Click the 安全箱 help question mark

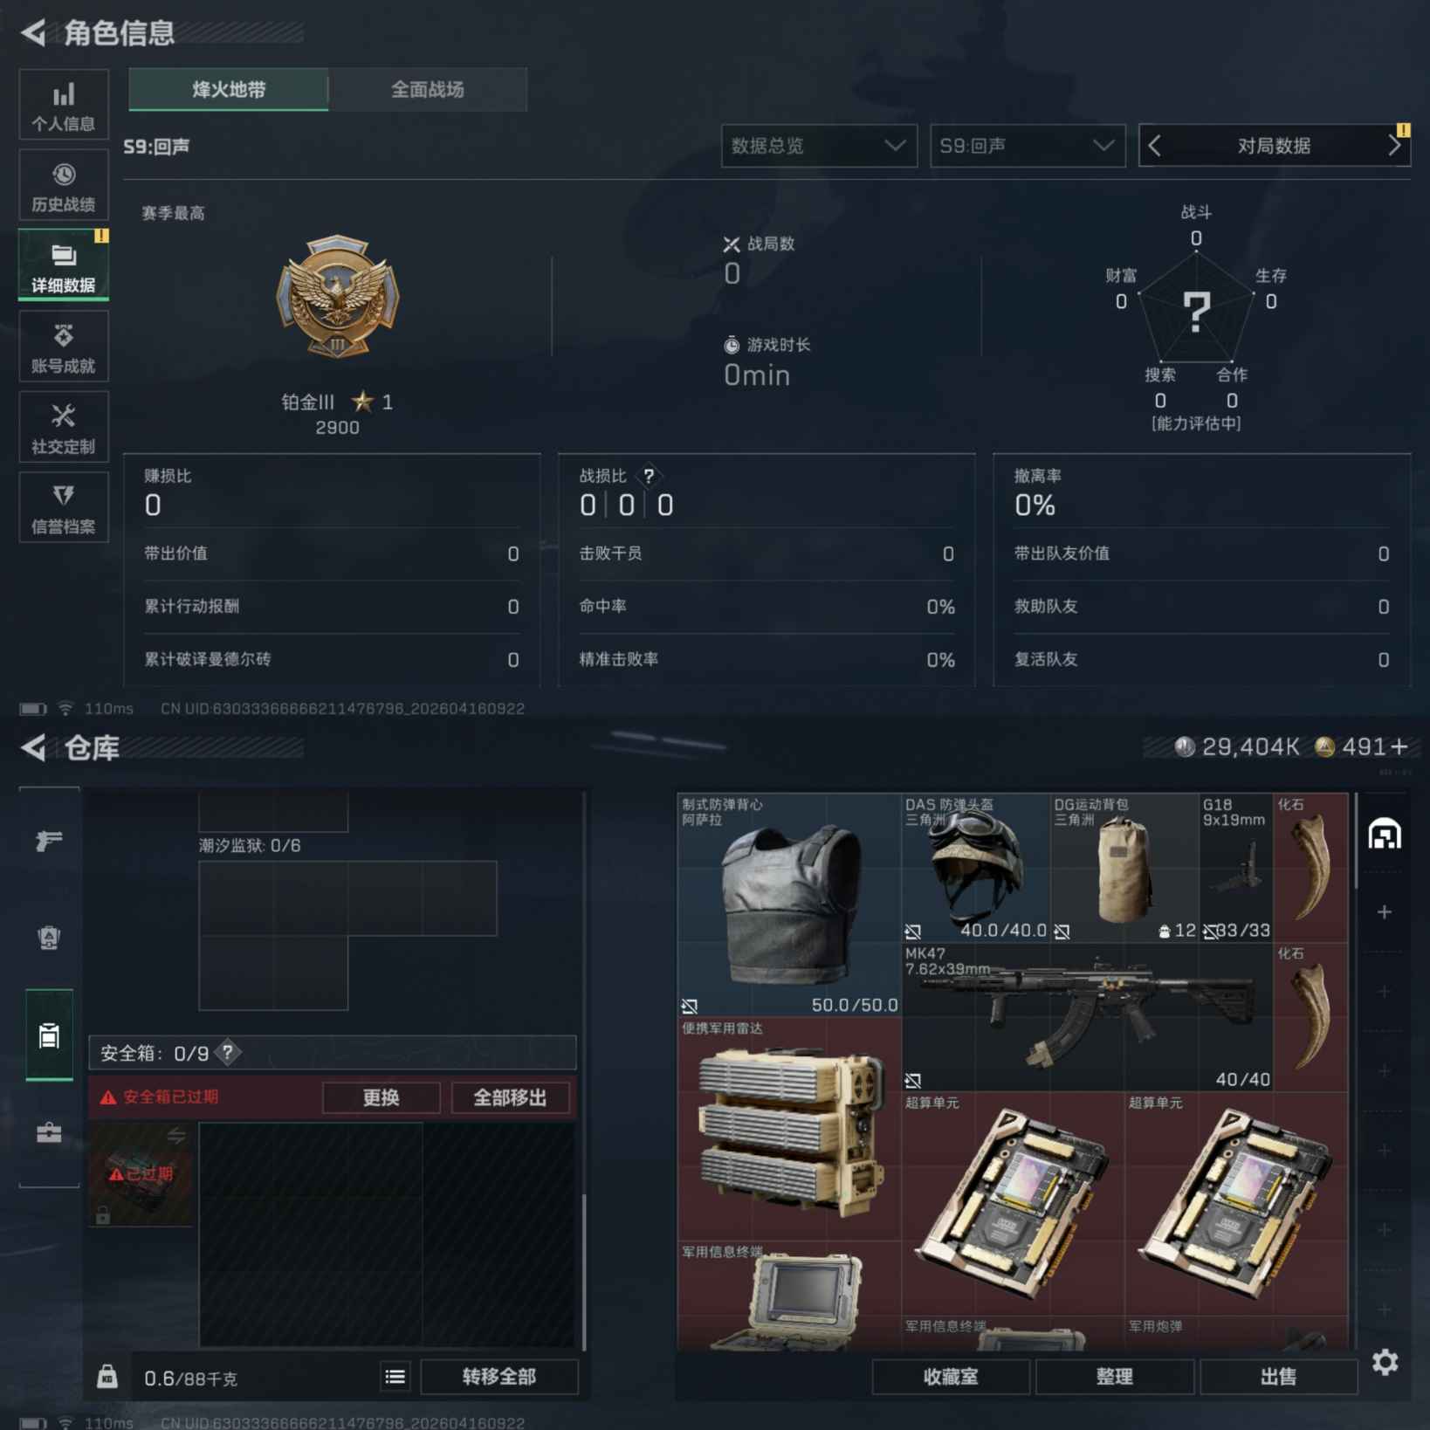[228, 1053]
